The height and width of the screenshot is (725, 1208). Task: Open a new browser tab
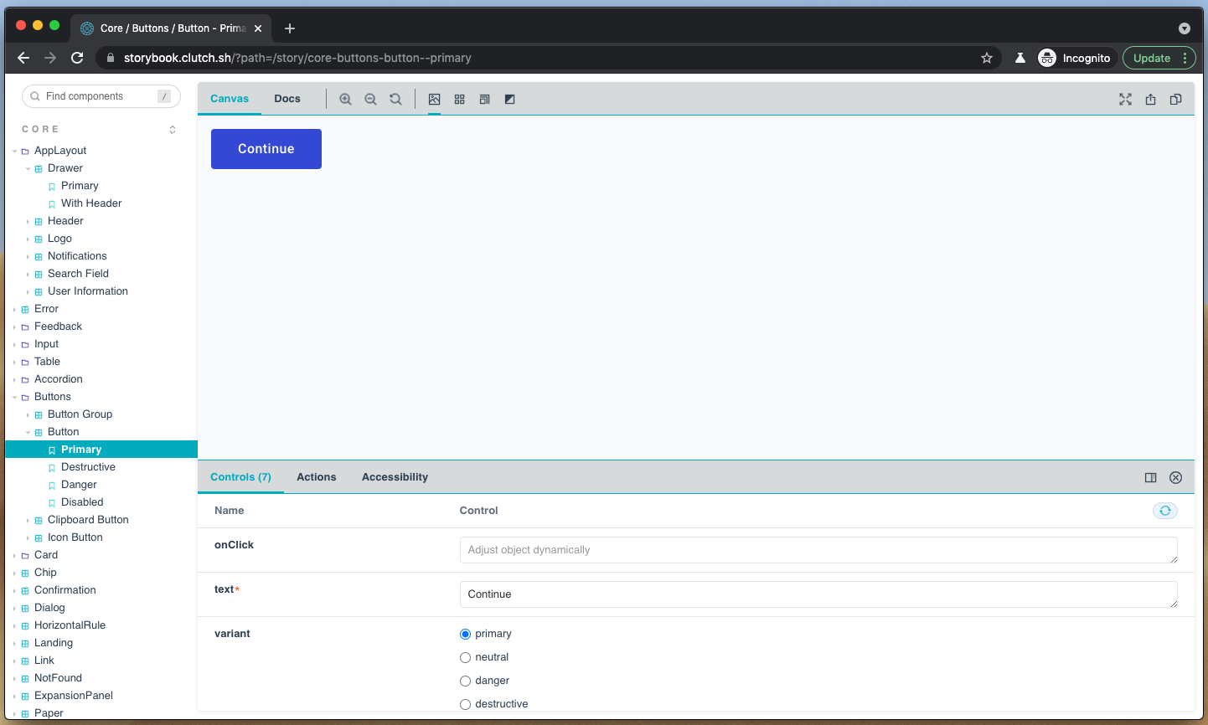click(x=290, y=28)
